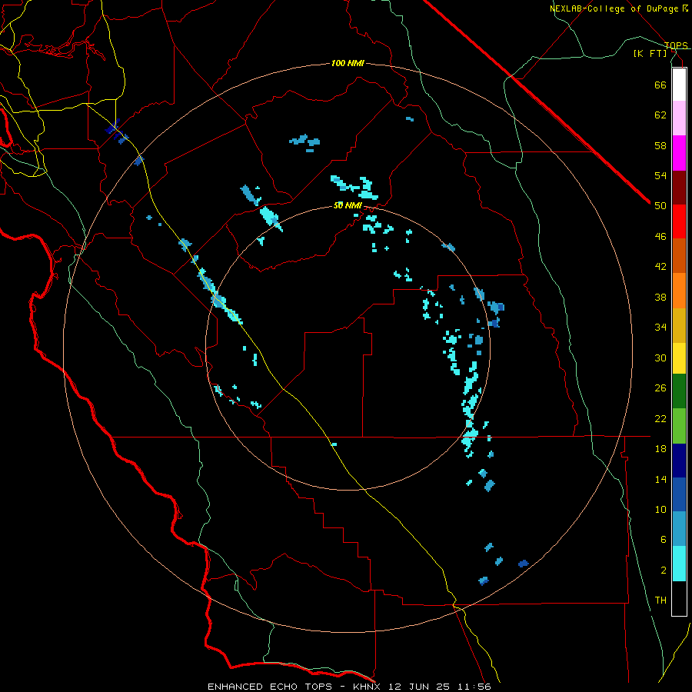Click the black TH legend swatch

coord(679,598)
